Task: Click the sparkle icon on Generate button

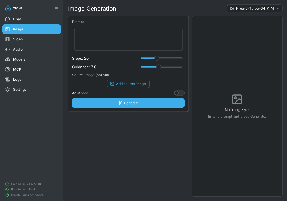Action: pos(120,103)
